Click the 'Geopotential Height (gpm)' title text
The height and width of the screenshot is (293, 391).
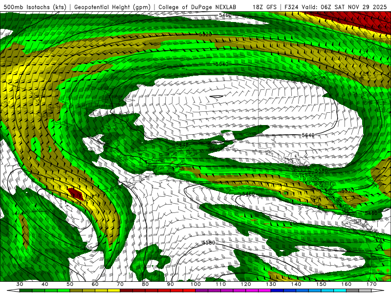click(112, 7)
